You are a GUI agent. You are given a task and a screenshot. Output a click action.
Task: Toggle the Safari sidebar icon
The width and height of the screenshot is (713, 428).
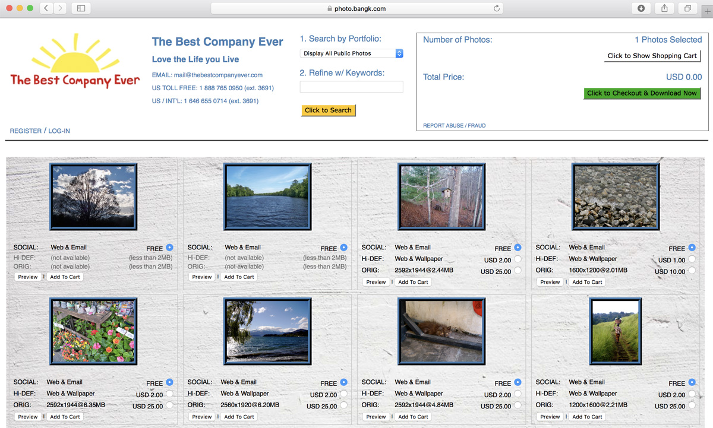pyautogui.click(x=81, y=8)
